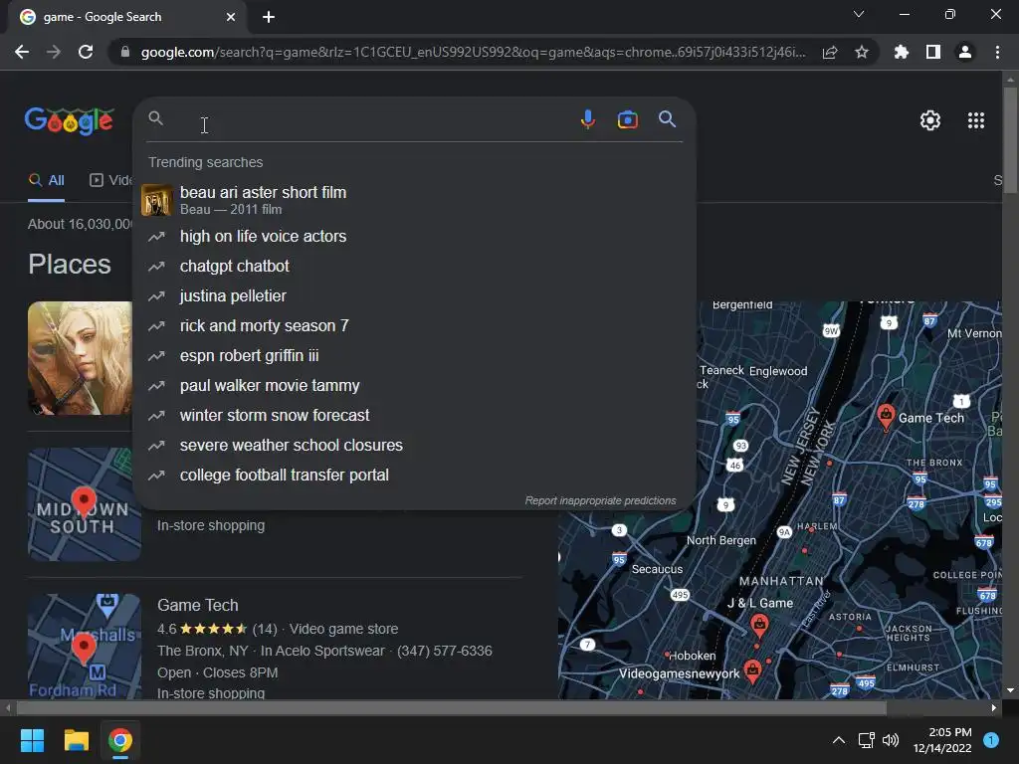Click the voice search microphone icon
Viewport: 1019px width, 764px height.
pyautogui.click(x=587, y=119)
